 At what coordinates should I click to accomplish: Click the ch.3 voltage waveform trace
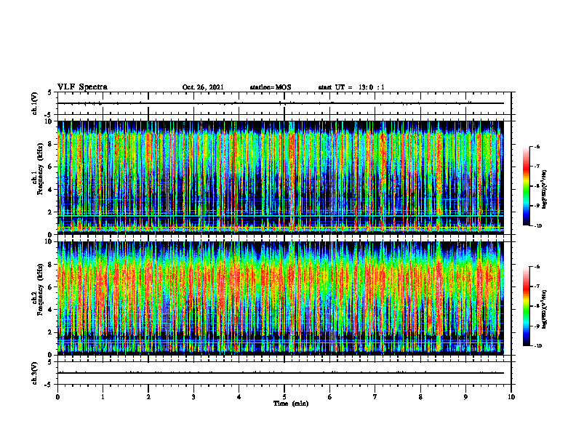pos(281,373)
